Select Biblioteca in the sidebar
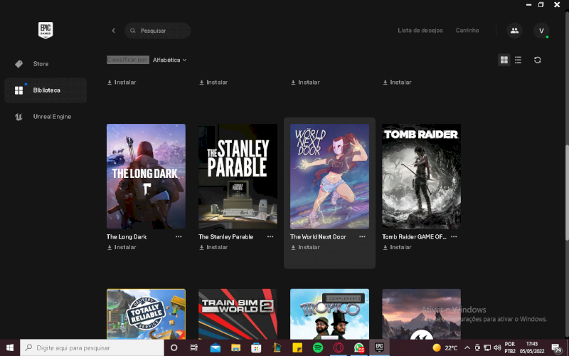The width and height of the screenshot is (569, 356). click(46, 90)
